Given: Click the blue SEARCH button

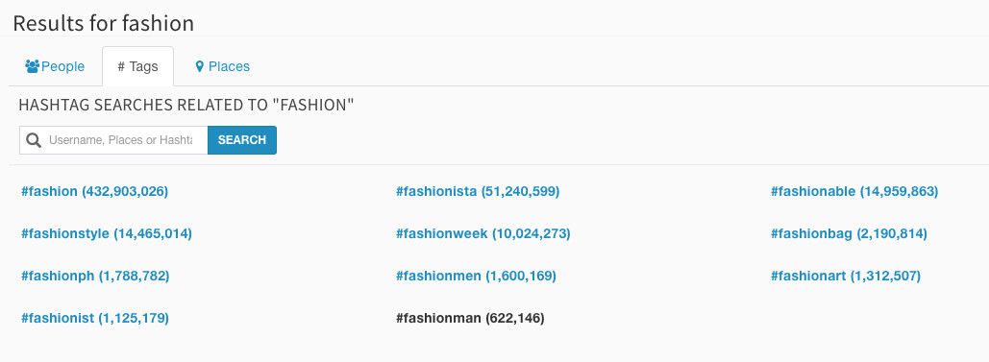Looking at the screenshot, I should pyautogui.click(x=242, y=140).
